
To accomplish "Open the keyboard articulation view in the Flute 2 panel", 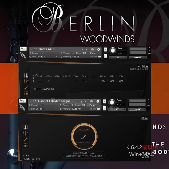I will click(x=26, y=75).
